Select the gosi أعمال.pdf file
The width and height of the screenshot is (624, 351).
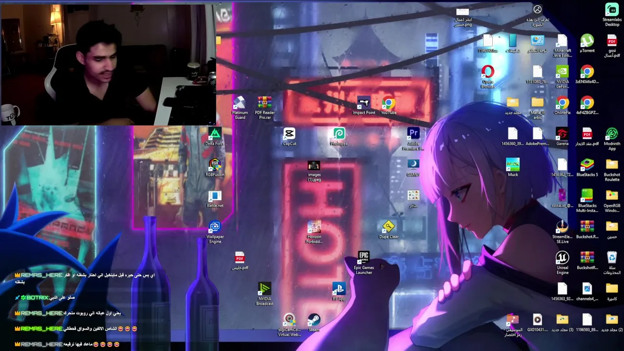(612, 46)
